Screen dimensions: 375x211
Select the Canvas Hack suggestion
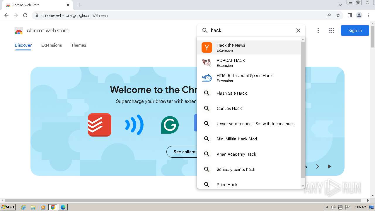coord(249,108)
